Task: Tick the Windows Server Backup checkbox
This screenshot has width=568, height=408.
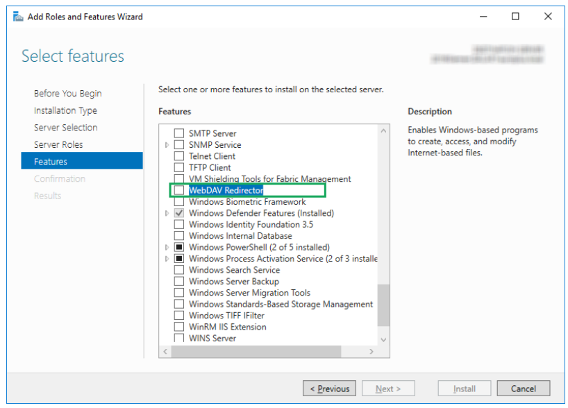Action: 179,282
